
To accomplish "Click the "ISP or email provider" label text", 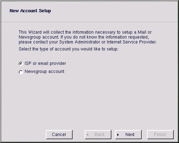I will pos(45,63).
